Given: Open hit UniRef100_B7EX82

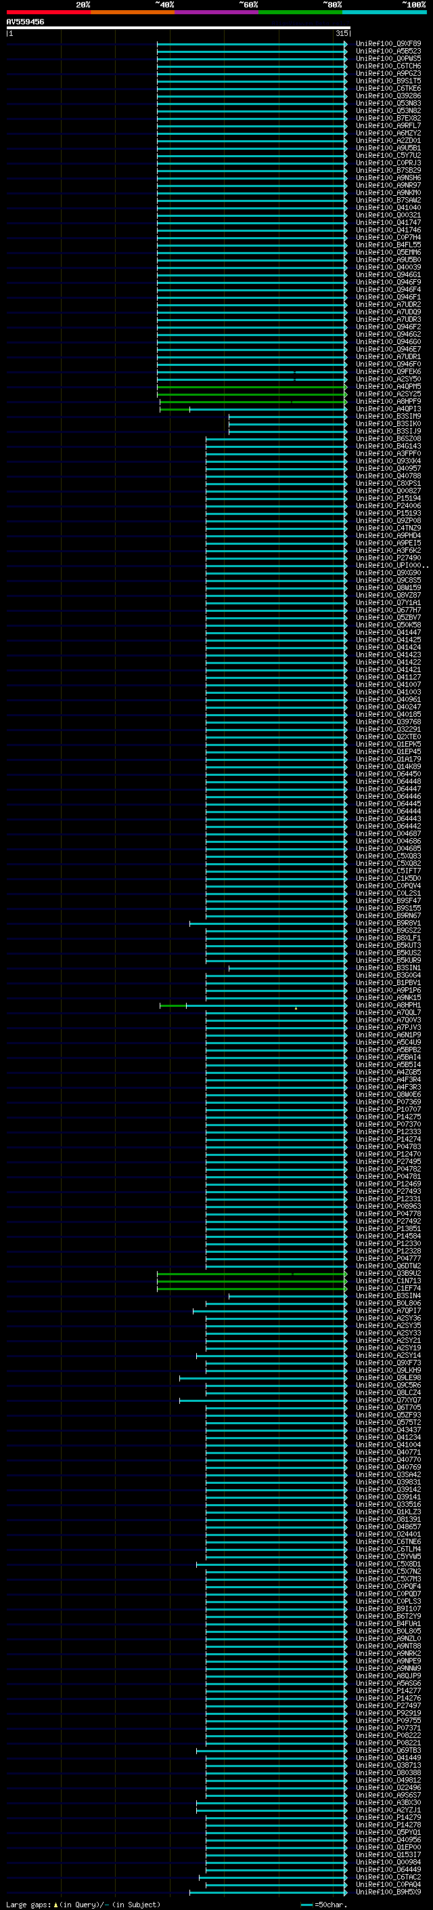Looking at the screenshot, I should click(388, 118).
